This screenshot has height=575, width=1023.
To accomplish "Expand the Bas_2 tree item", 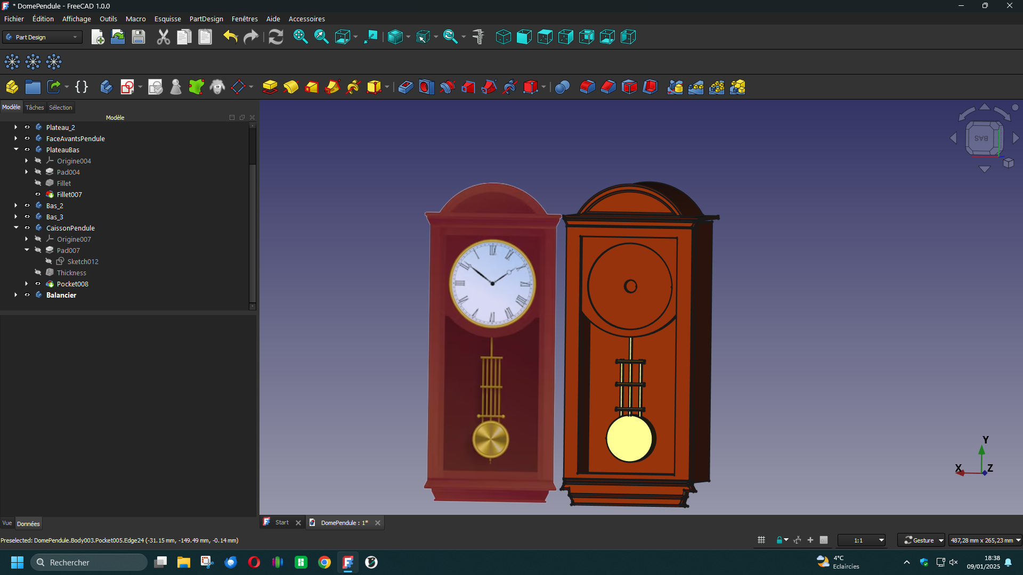I will point(16,206).
